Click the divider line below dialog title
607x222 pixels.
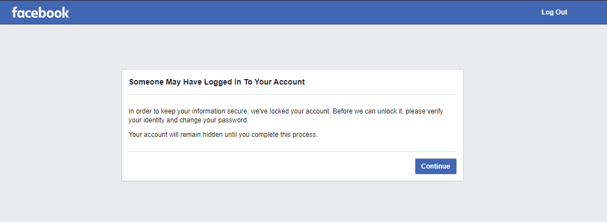point(292,94)
